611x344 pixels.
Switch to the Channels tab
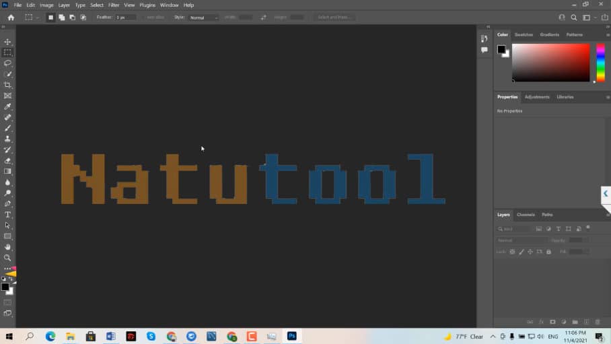526,215
